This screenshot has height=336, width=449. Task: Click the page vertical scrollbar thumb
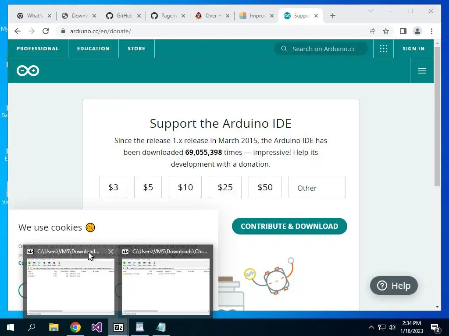pos(437,116)
